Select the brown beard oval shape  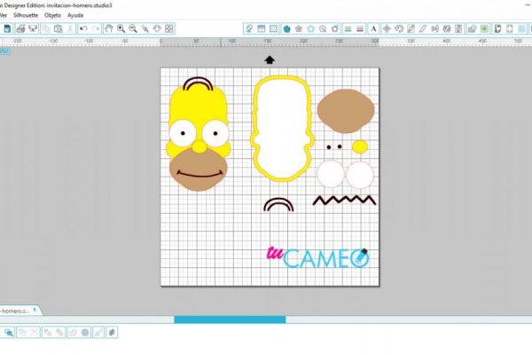pos(346,112)
